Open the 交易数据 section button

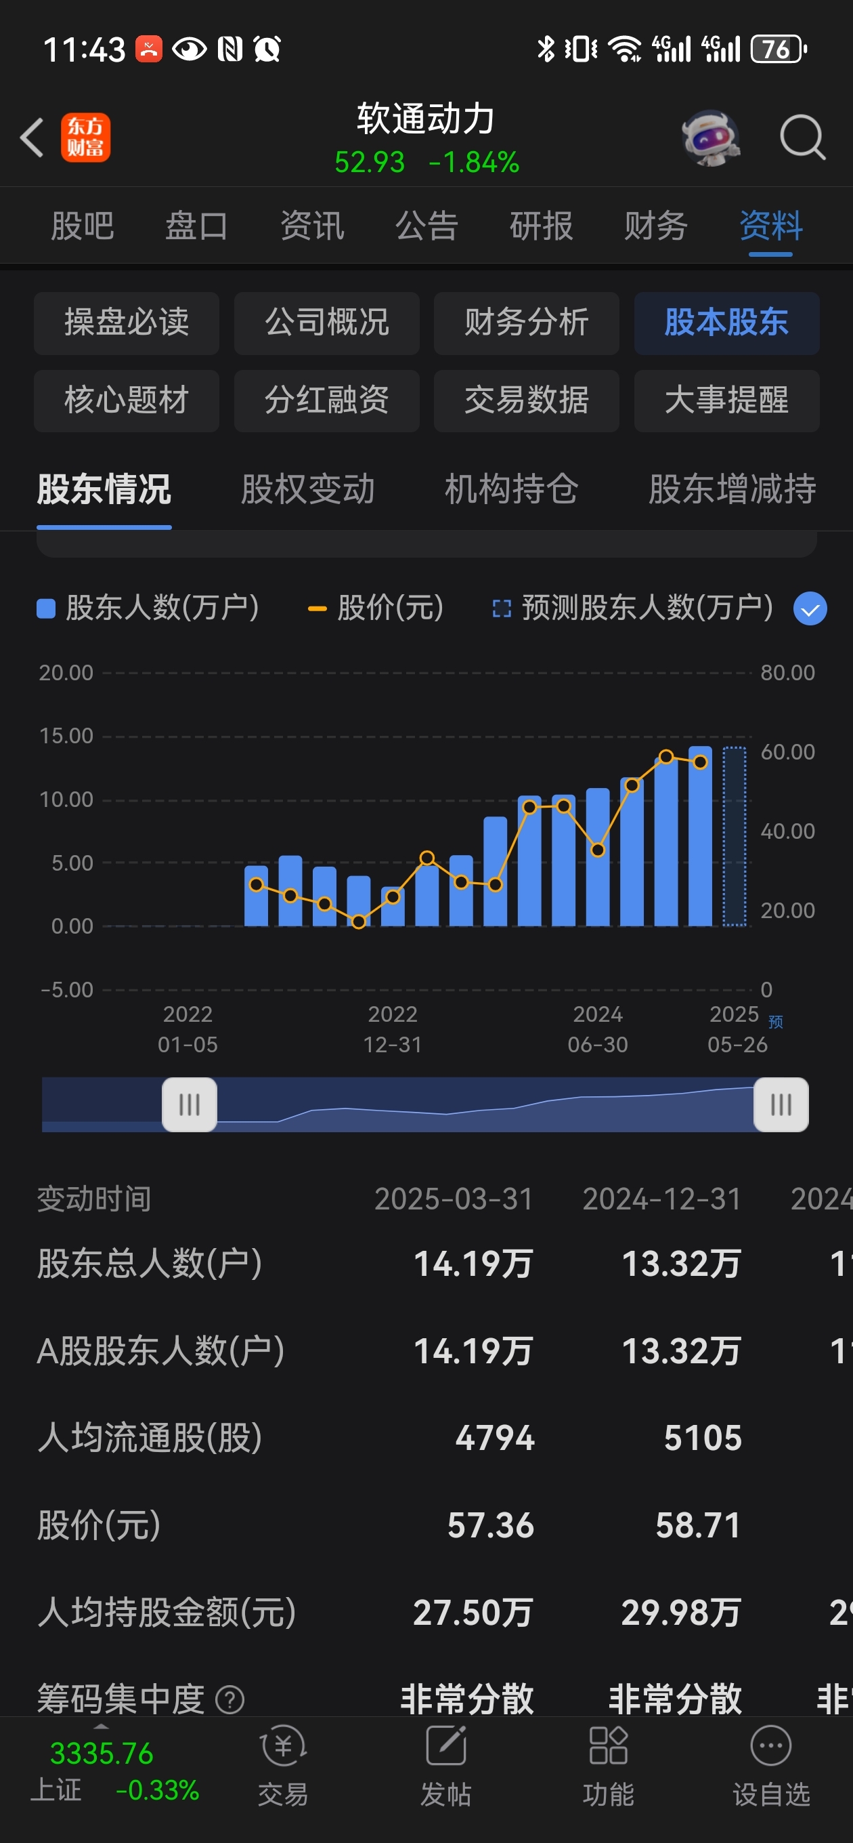point(526,400)
